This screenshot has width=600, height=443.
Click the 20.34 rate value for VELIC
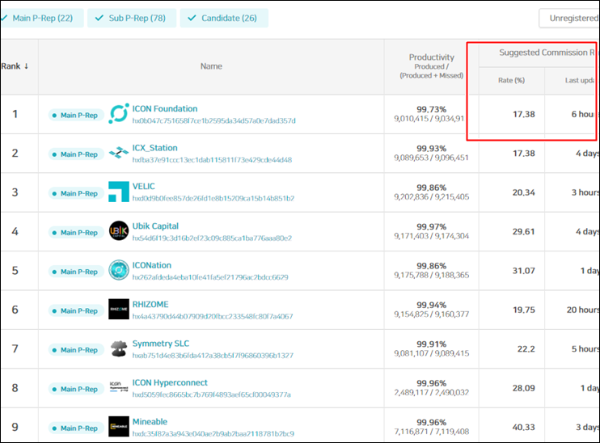(524, 192)
